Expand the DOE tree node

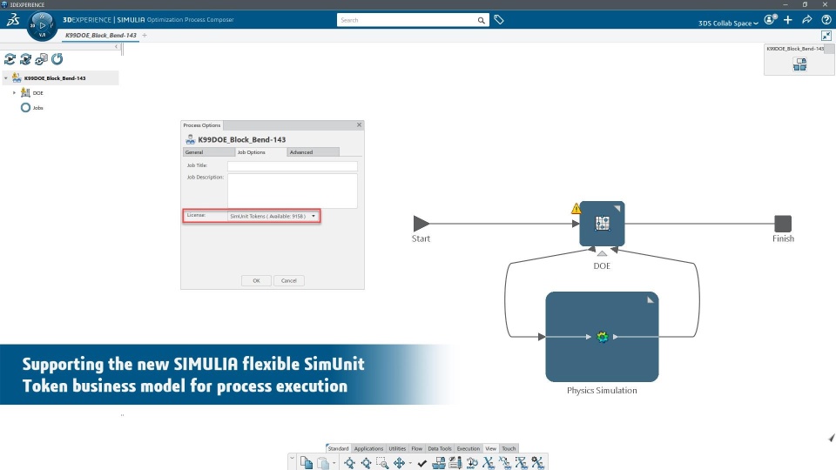tap(15, 93)
